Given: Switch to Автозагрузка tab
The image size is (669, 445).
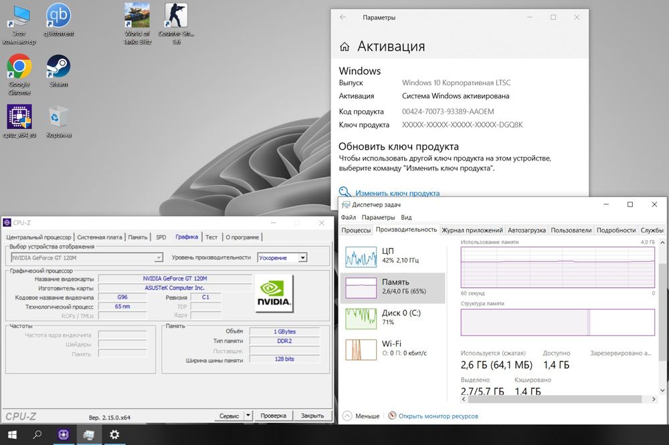Looking at the screenshot, I should 527,230.
